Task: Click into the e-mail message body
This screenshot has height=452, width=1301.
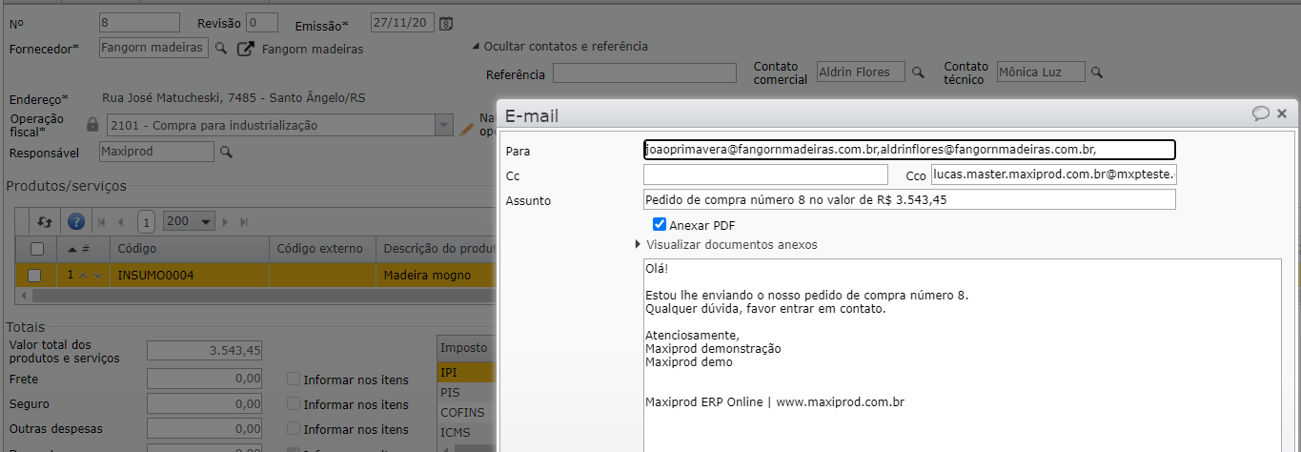Action: tap(963, 356)
